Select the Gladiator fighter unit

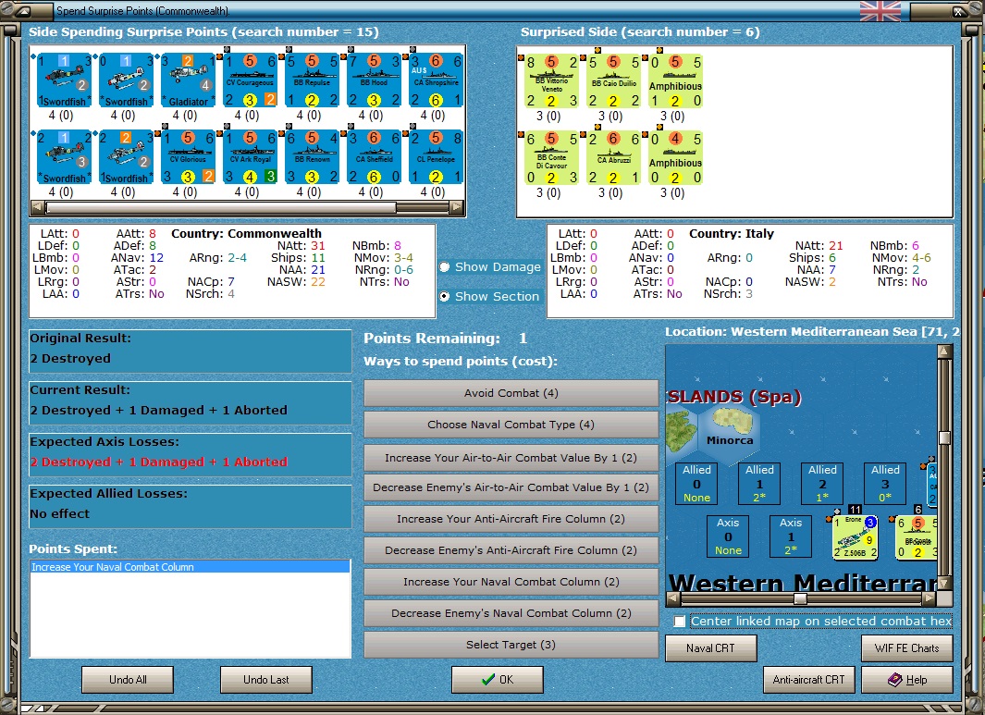point(189,80)
